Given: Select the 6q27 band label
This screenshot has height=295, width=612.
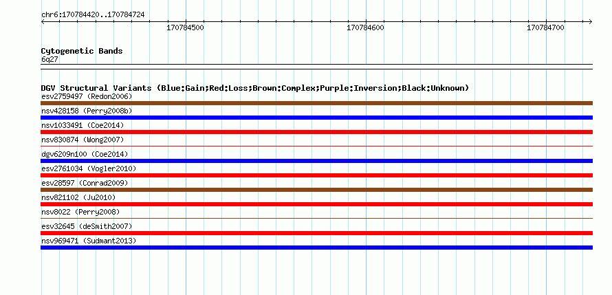Looking at the screenshot, I should 50,59.
